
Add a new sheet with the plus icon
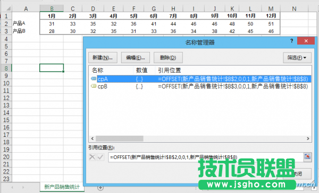100,188
